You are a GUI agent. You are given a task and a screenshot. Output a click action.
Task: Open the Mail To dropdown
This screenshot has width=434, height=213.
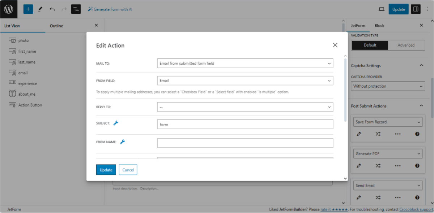pyautogui.click(x=245, y=63)
